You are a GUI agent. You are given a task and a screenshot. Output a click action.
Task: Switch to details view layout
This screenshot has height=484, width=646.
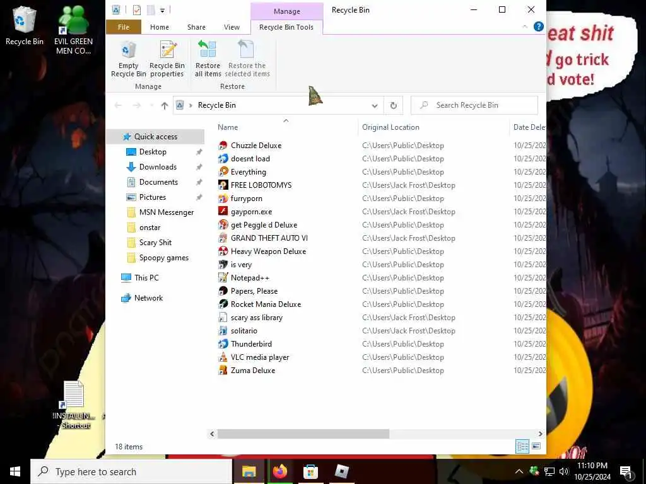(522, 446)
